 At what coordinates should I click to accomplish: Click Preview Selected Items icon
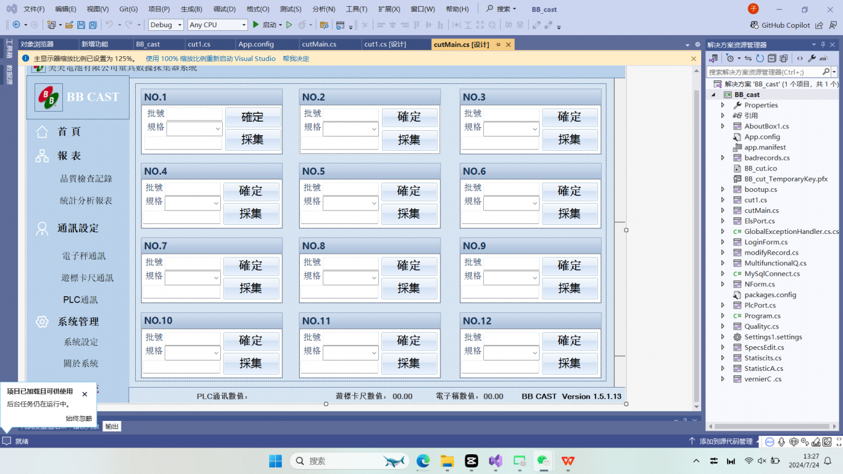pos(824,58)
